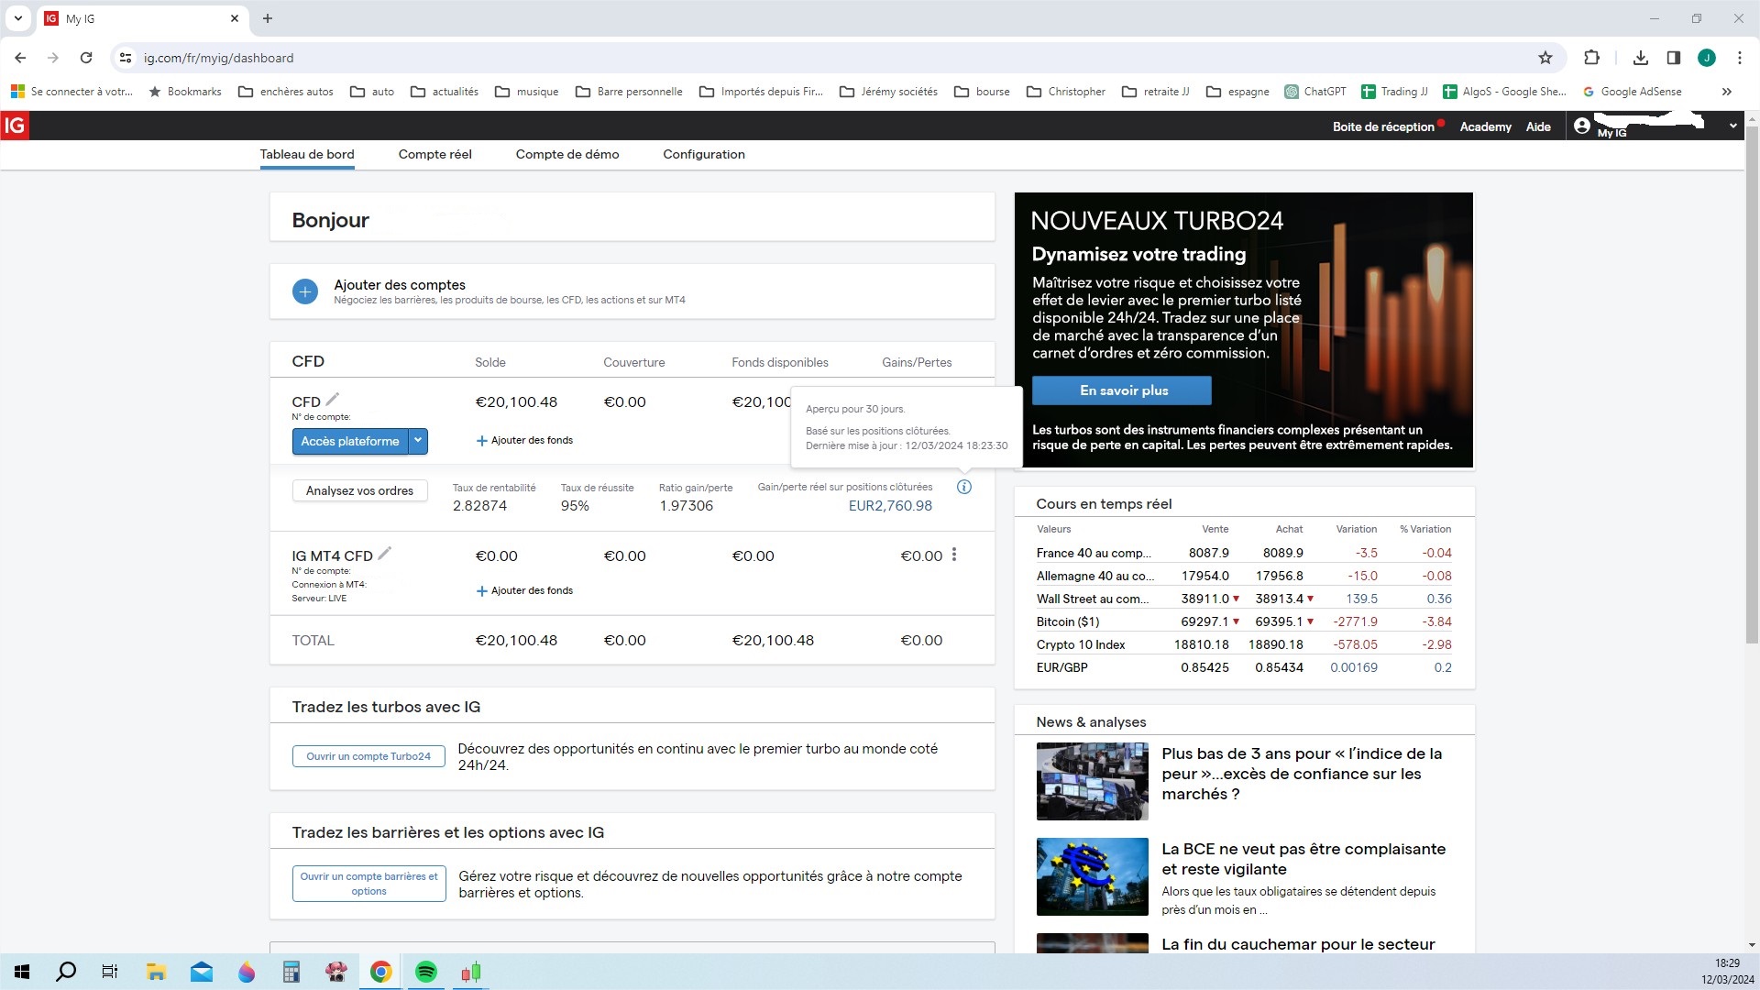Click Analysez vos ordres button
1760x990 pixels.
pyautogui.click(x=359, y=491)
